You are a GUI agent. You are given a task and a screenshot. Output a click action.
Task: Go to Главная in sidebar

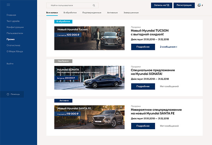click(x=11, y=15)
